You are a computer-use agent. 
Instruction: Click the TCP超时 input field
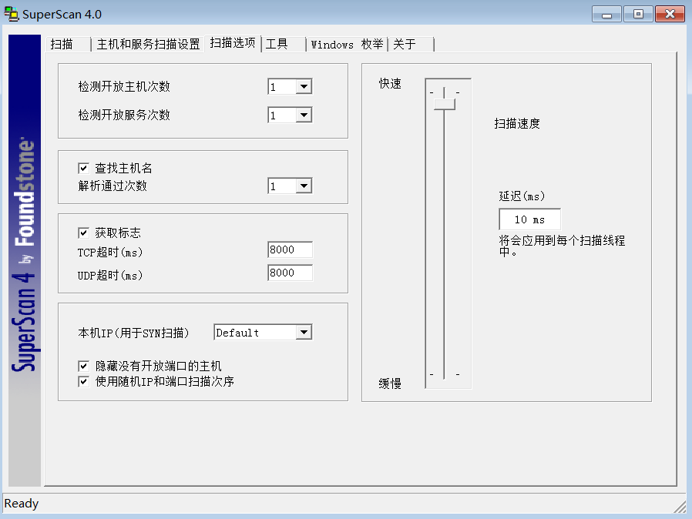[290, 249]
